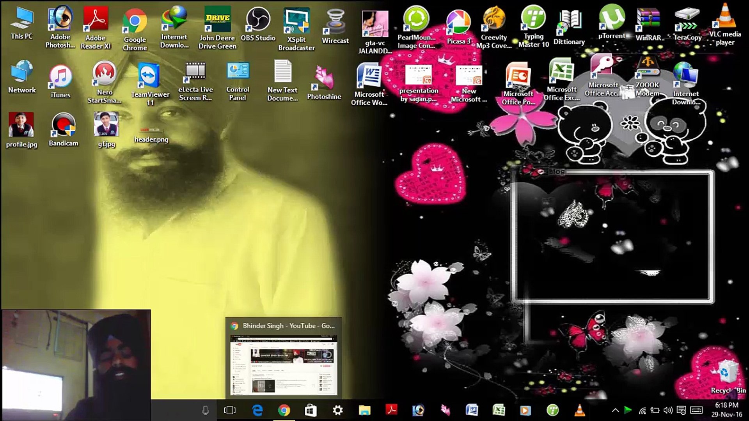Viewport: 749px width, 421px height.
Task: Open XSplit Broadcaster shortcut
Action: click(x=296, y=21)
